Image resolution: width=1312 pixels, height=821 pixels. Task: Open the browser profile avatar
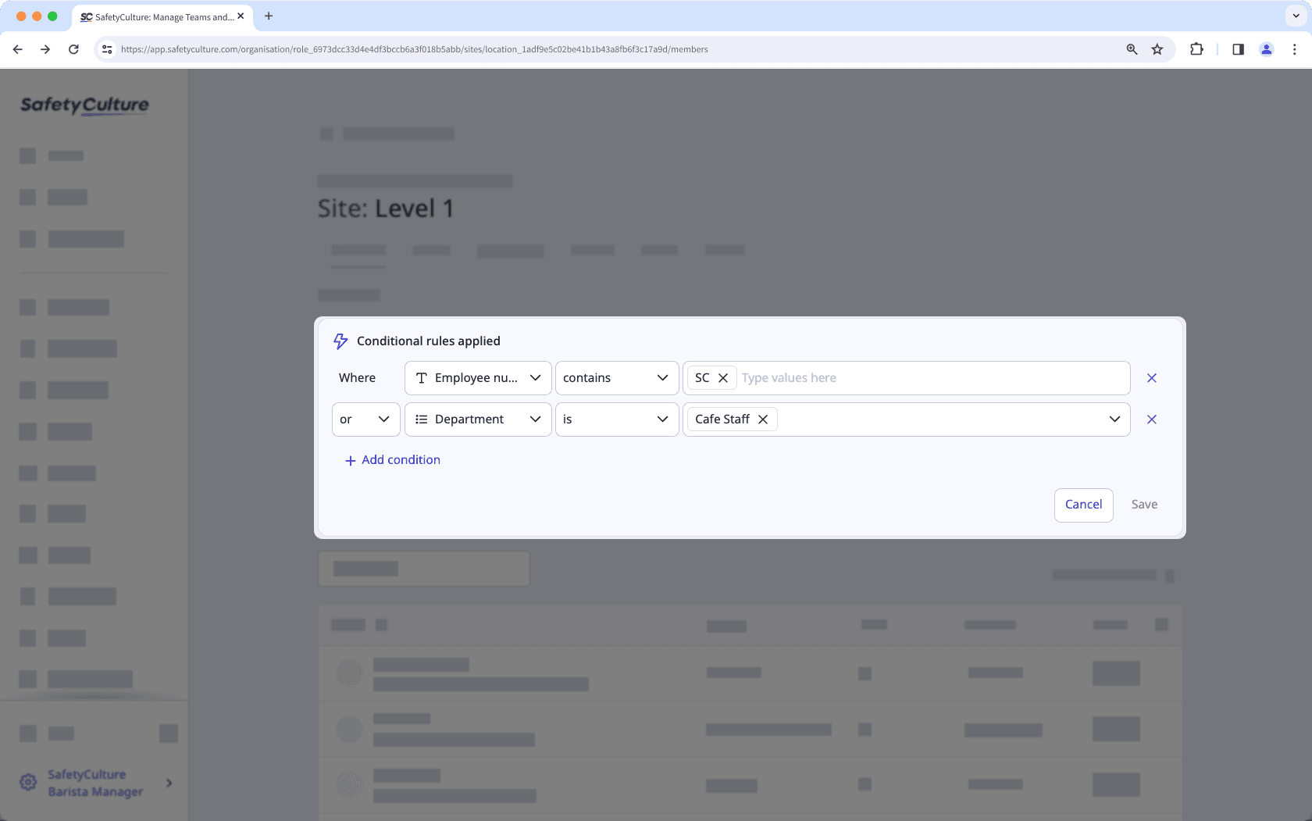coord(1266,48)
